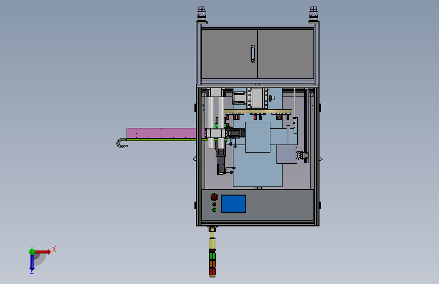Click the red X axis arrow of the triad
Image resolution: width=439 pixels, height=284 pixels.
click(x=43, y=252)
